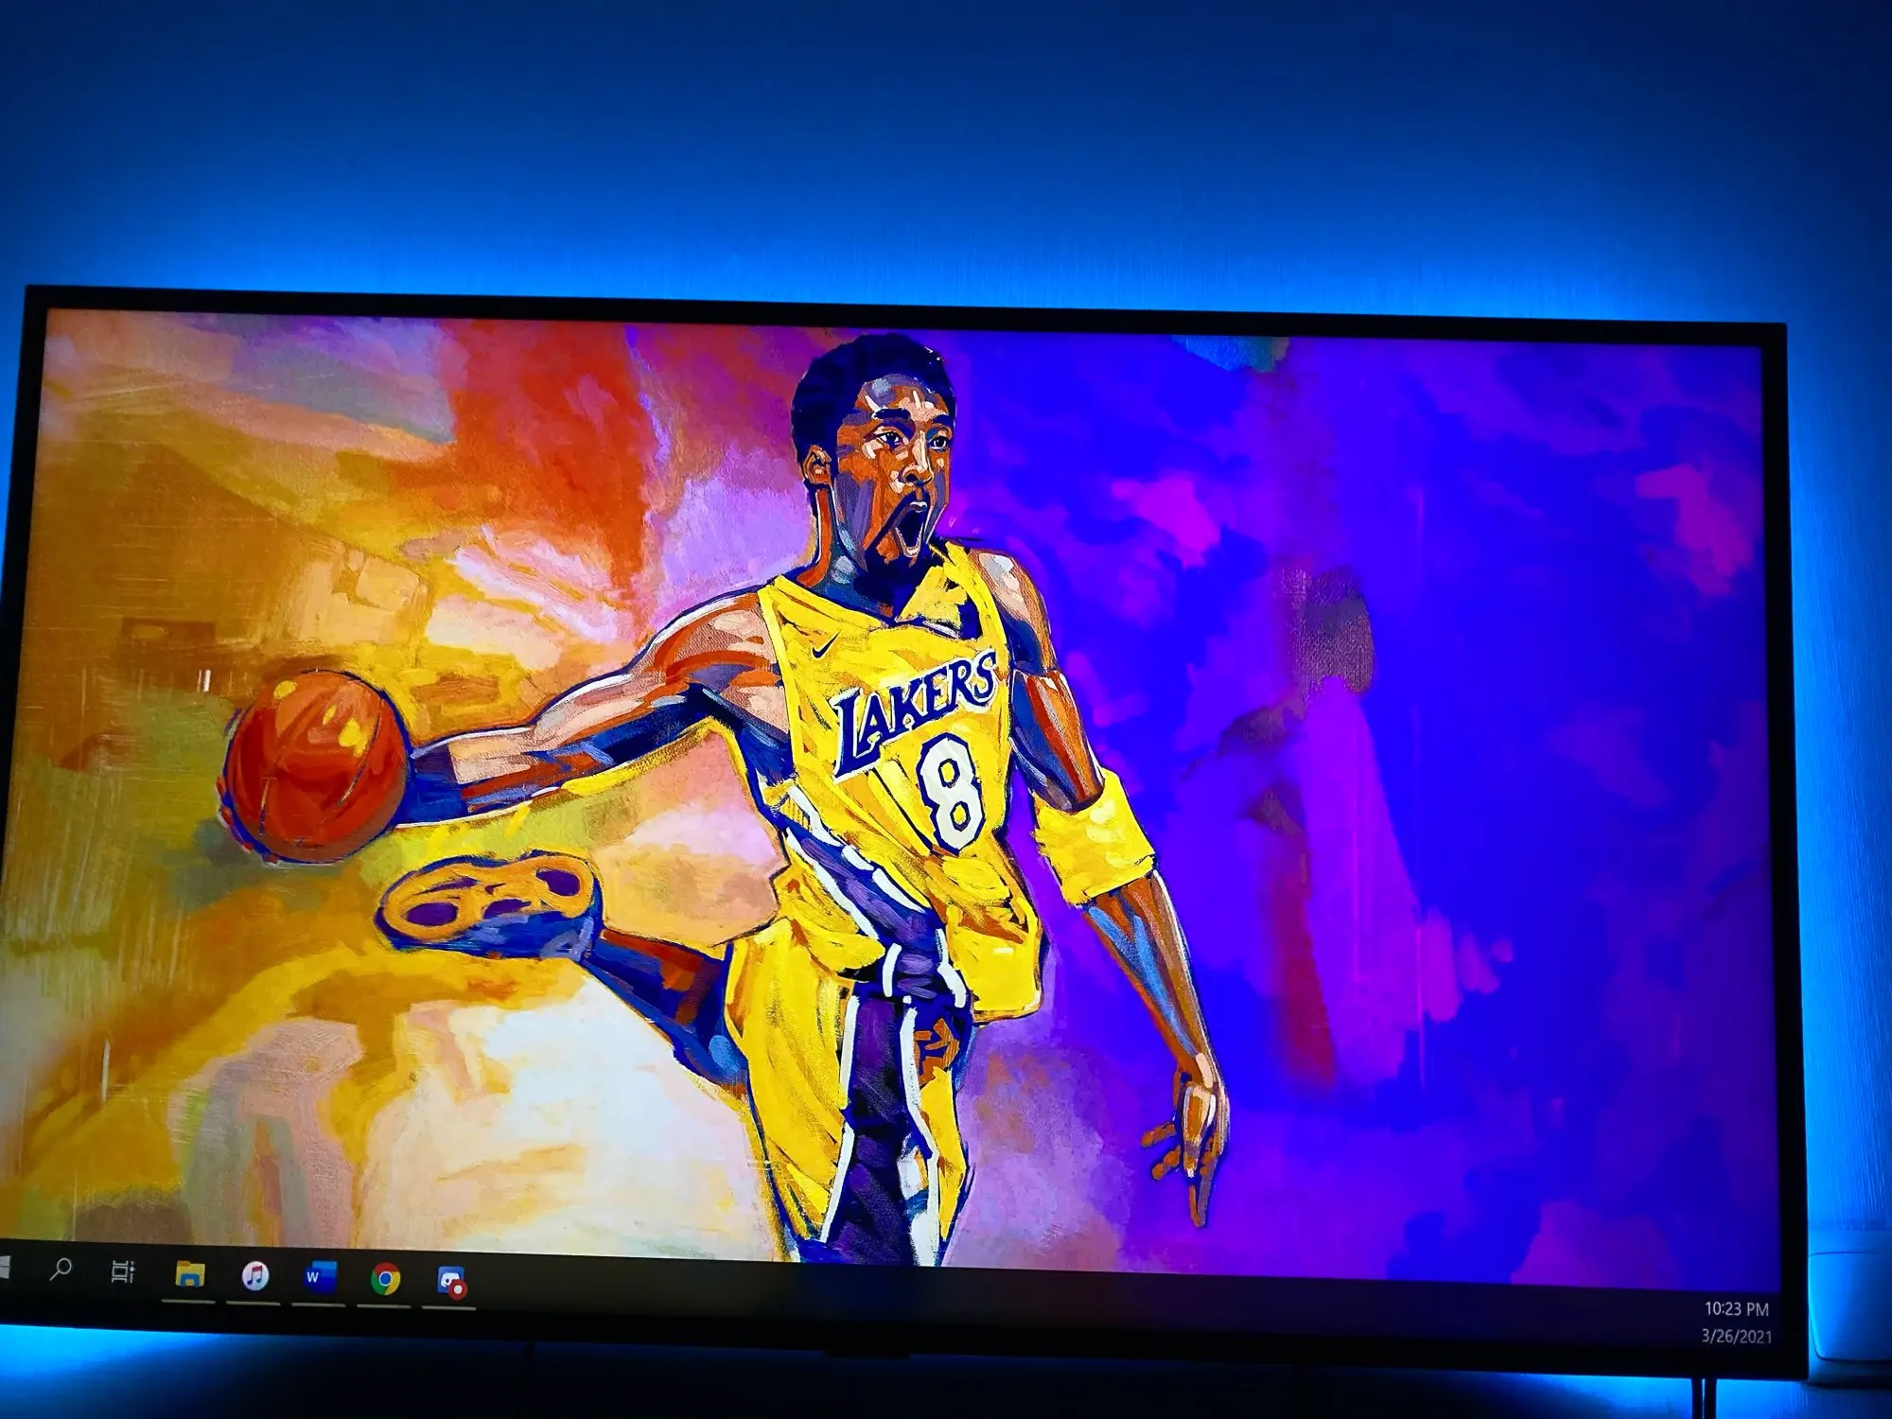This screenshot has height=1419, width=1892.
Task: Open Microsoft Word from the taskbar
Action: tap(319, 1278)
